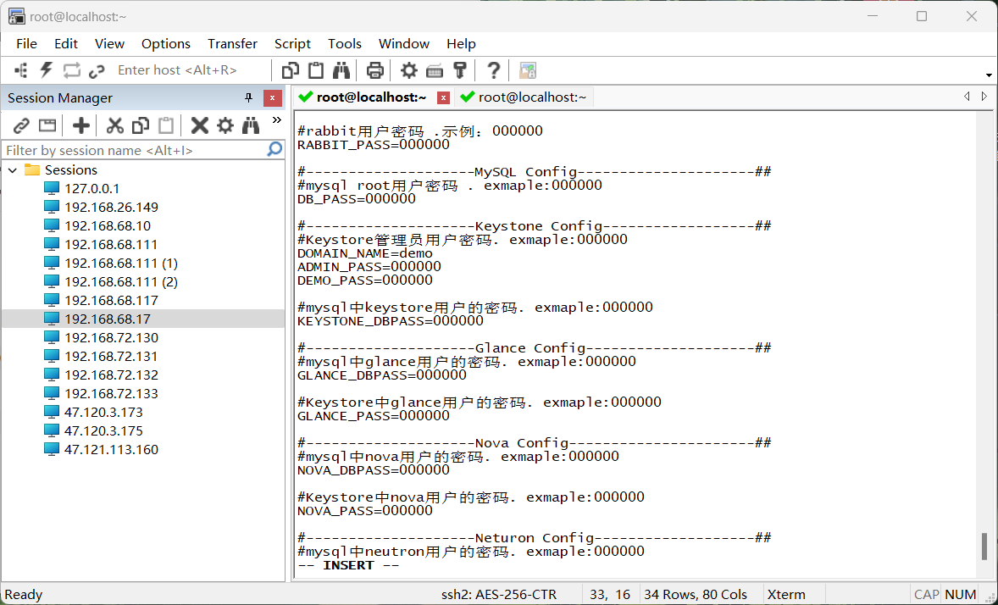
Task: Click the Find binoculars icon in main toolbar
Action: coord(341,70)
